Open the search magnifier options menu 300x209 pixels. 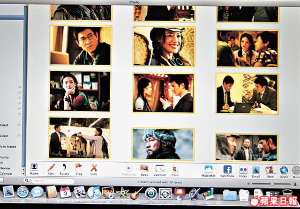tap(27, 180)
